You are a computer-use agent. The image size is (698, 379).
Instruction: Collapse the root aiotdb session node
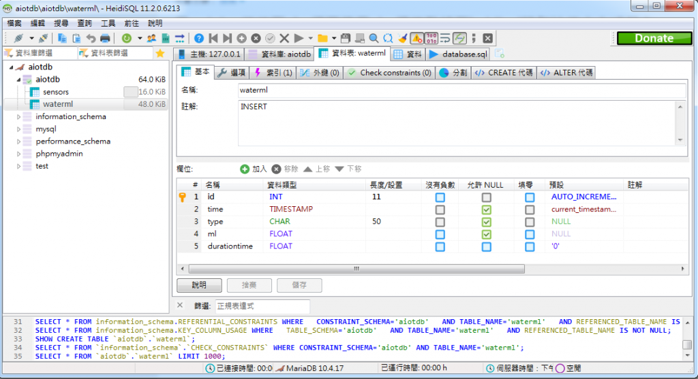point(11,67)
